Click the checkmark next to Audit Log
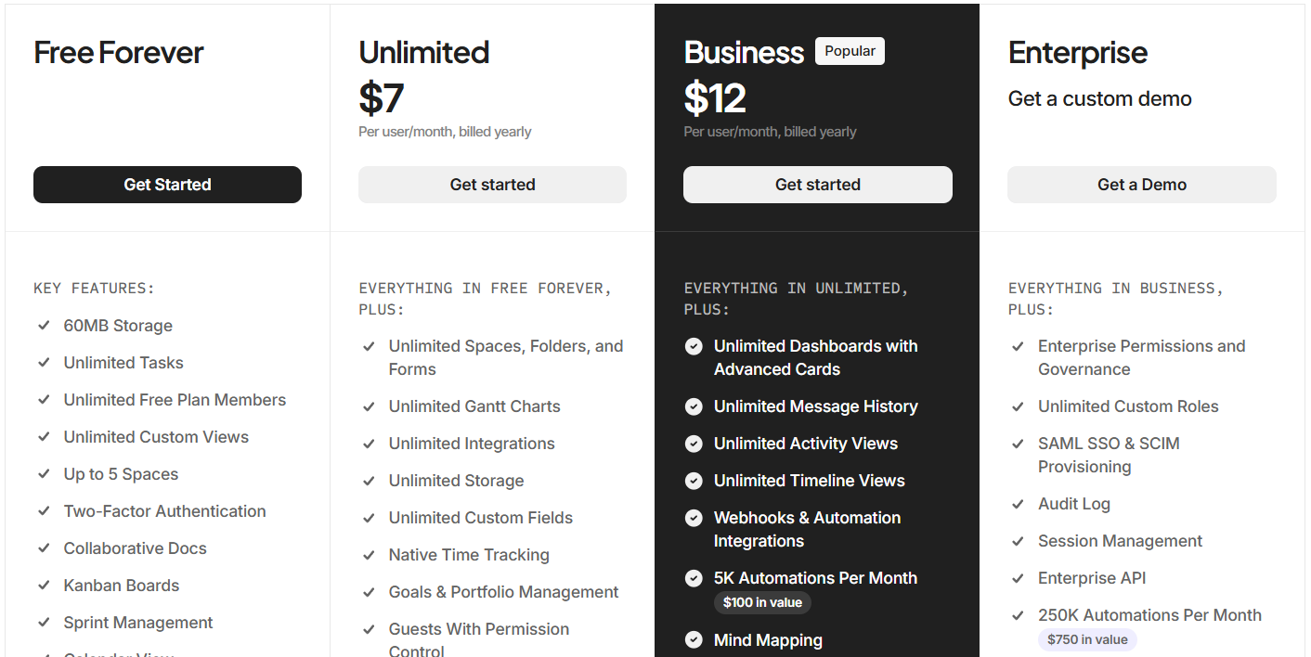The height and width of the screenshot is (657, 1311). click(1018, 504)
